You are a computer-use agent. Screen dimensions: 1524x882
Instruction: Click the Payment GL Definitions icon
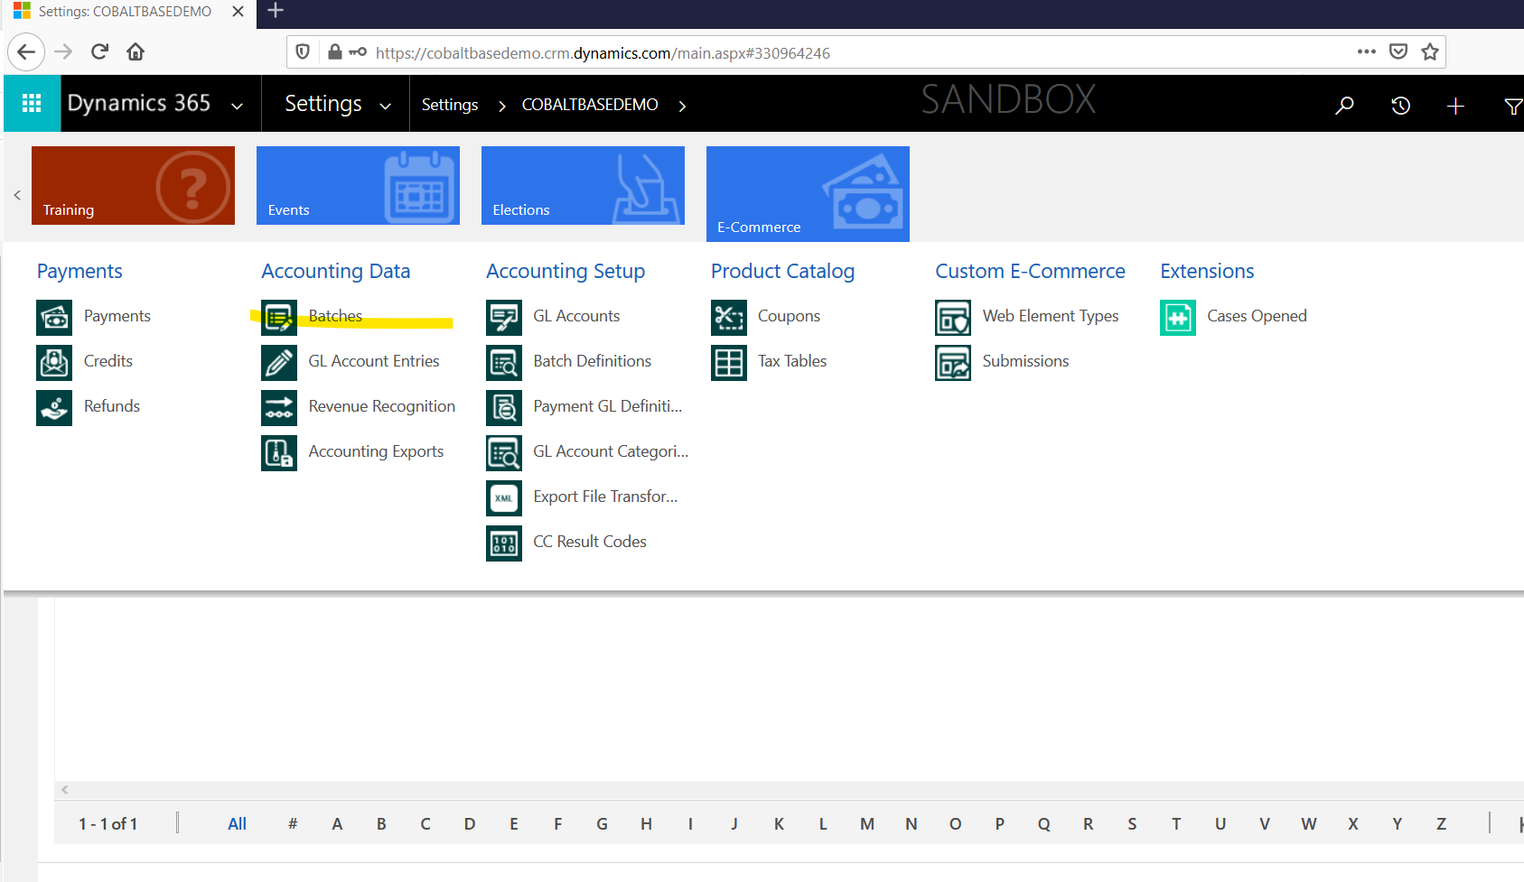(504, 407)
